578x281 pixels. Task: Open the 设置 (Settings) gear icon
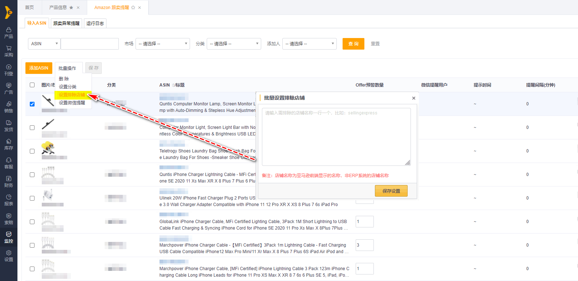click(x=9, y=256)
